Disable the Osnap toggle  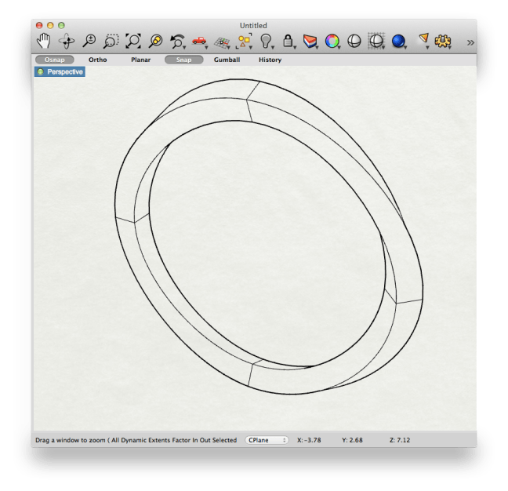55,60
